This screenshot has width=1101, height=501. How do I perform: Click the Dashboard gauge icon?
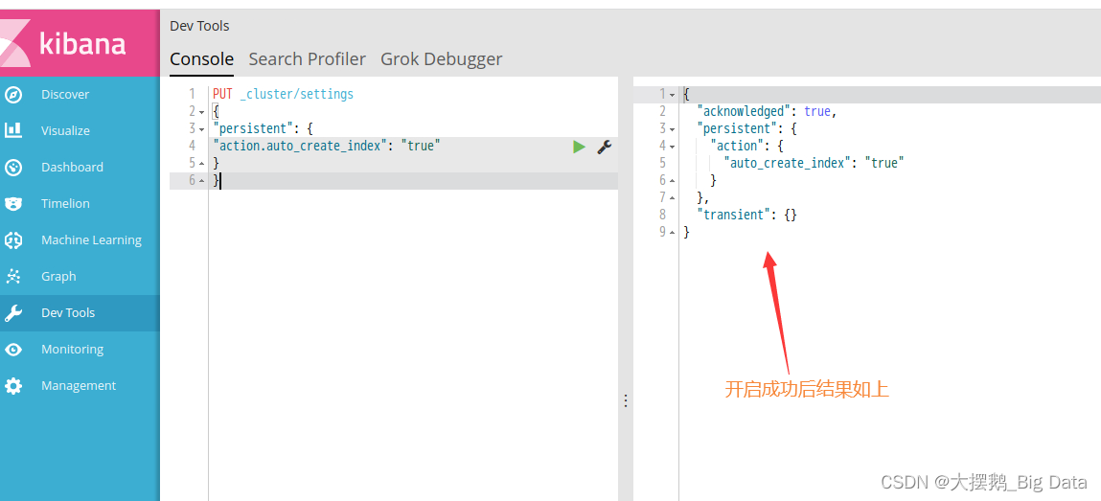[x=13, y=167]
